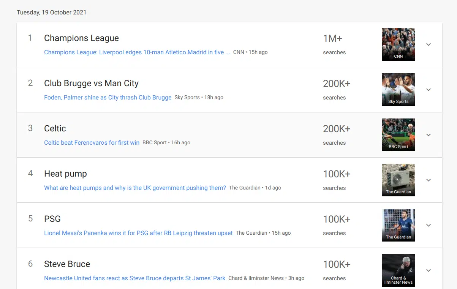Click the 200K+ count in Club Brugge row
The height and width of the screenshot is (289, 457).
[337, 84]
